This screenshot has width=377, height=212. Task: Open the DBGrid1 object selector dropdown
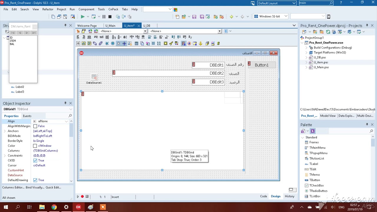point(71,109)
